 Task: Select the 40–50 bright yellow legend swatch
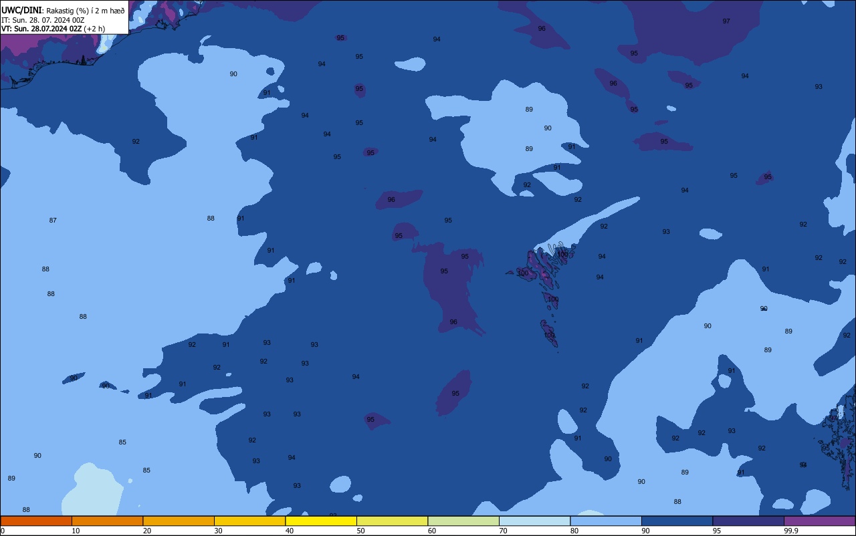321,521
